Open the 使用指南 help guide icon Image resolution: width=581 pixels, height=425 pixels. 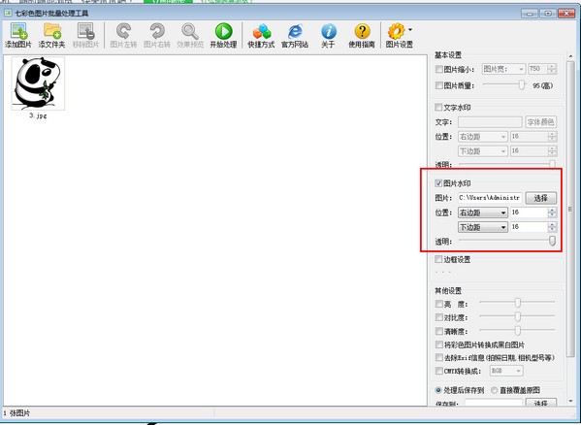[362, 31]
